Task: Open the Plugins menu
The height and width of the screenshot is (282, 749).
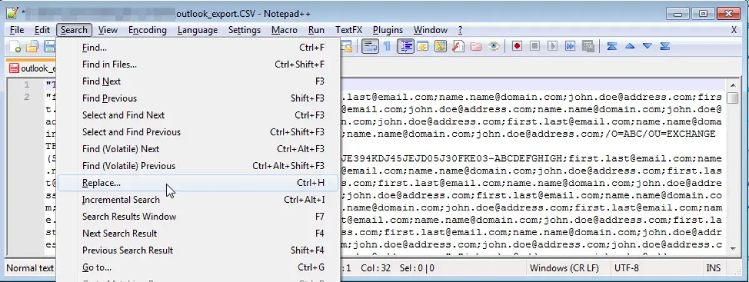Action: click(388, 30)
